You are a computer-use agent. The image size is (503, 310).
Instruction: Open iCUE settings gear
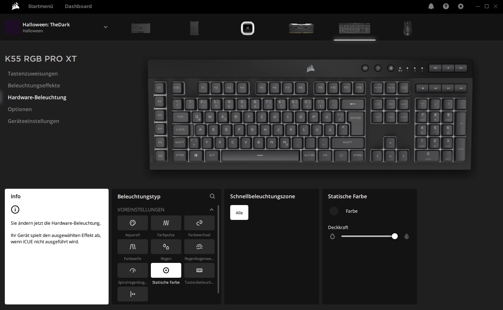click(x=461, y=6)
